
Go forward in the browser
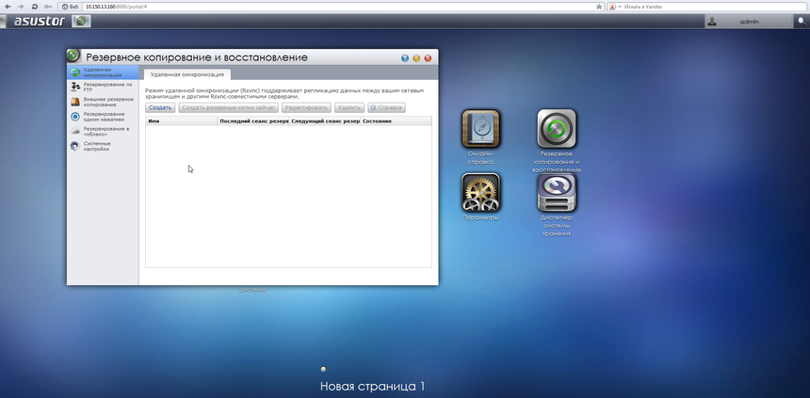tap(21, 7)
